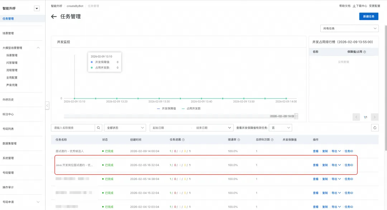Open help icon next to 任务进展

point(183,140)
